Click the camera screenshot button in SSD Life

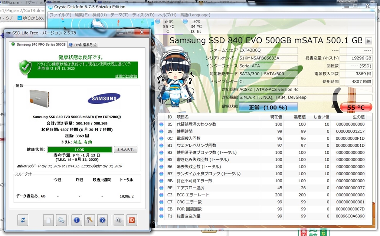pos(118,220)
